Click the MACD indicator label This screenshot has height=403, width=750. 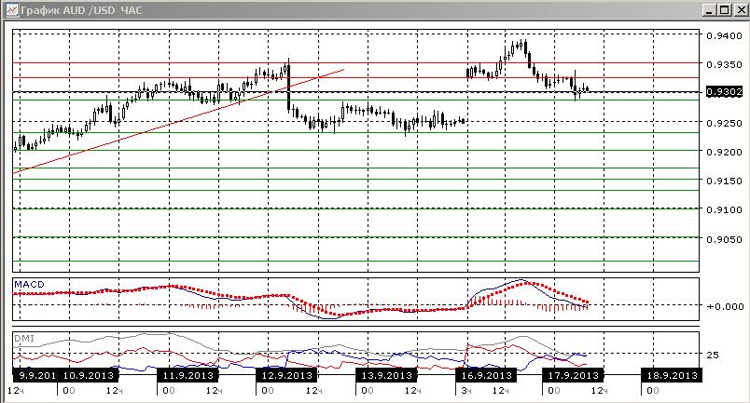(29, 285)
